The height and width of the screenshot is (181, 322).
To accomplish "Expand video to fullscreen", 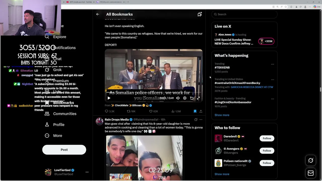I will click(198, 98).
